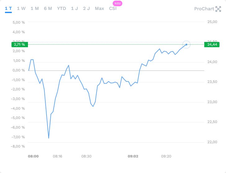226x173 pixels.
Task: Choose the 6 M time range
Action: click(48, 8)
